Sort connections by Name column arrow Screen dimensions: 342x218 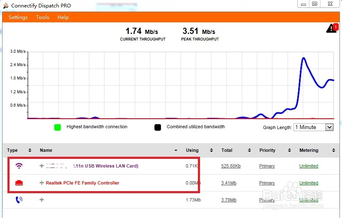[x=176, y=150]
